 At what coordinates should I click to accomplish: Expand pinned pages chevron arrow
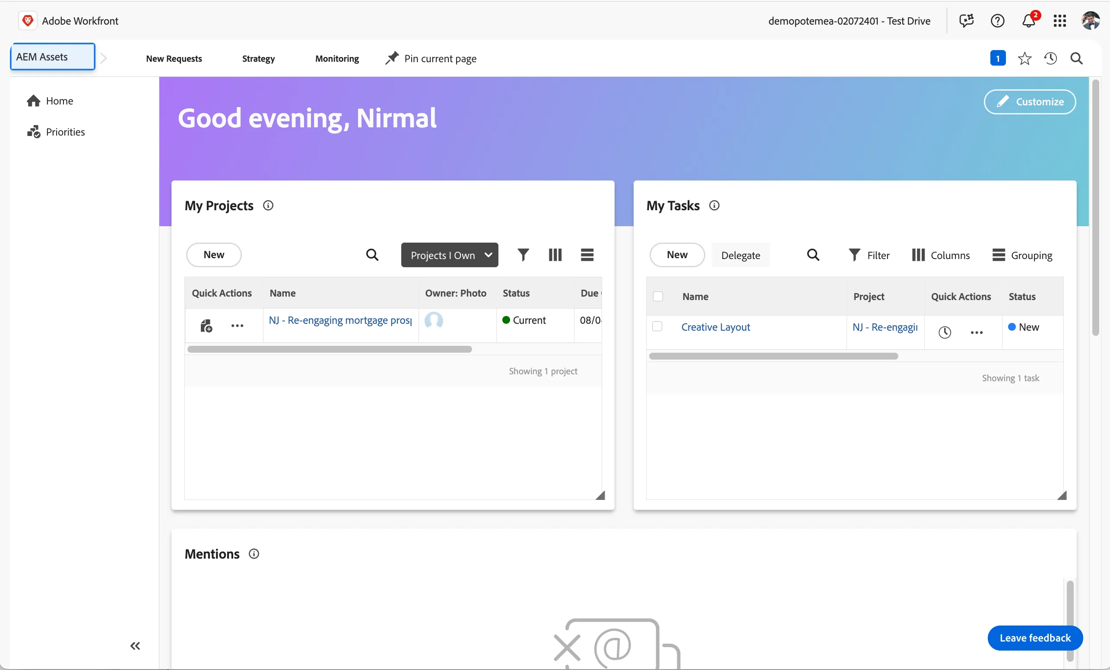point(104,58)
